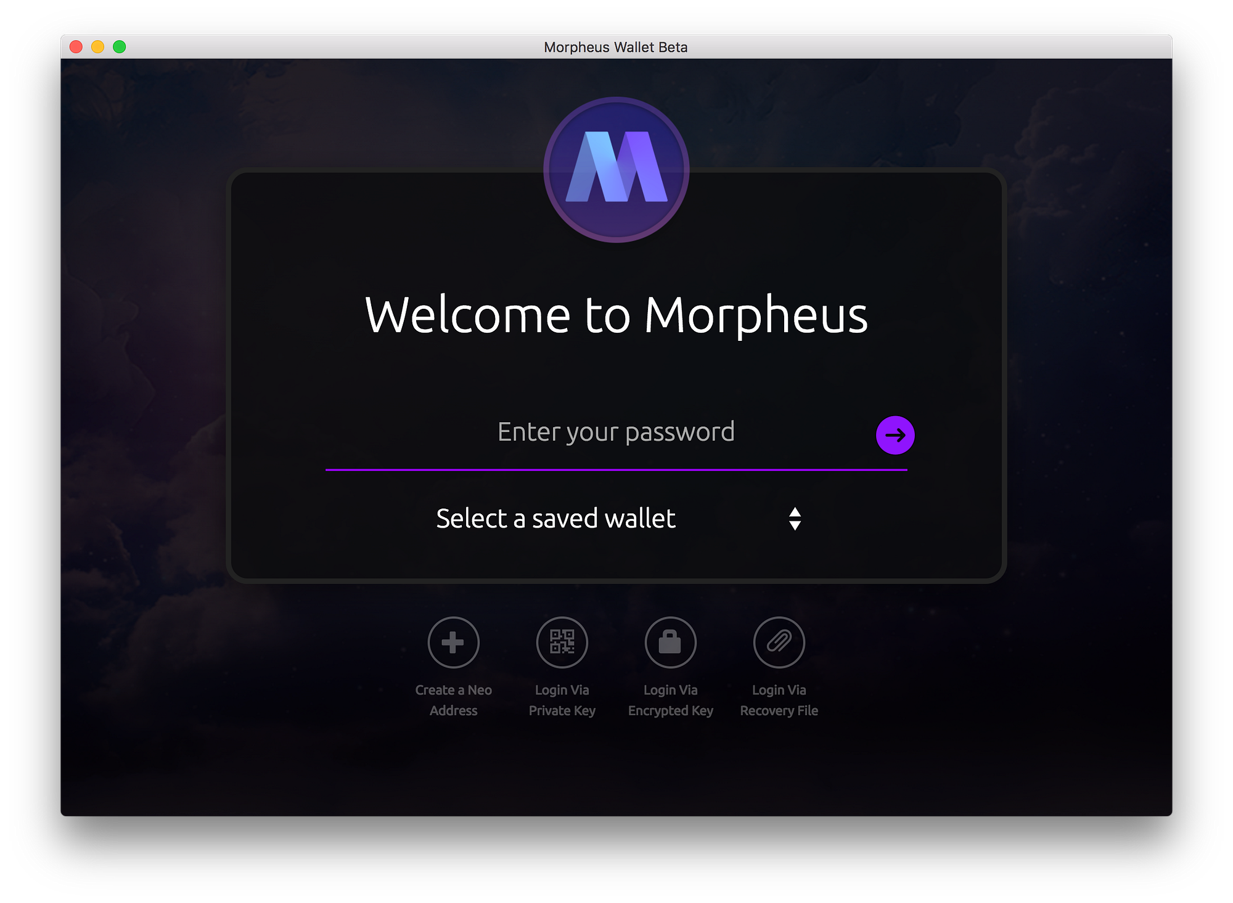This screenshot has height=903, width=1233.
Task: Click the plus icon to create address
Action: pos(453,642)
